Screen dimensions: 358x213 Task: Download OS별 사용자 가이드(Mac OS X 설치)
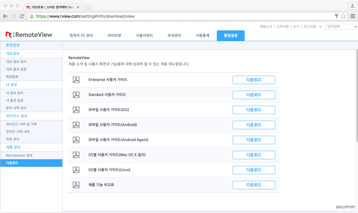point(254,155)
